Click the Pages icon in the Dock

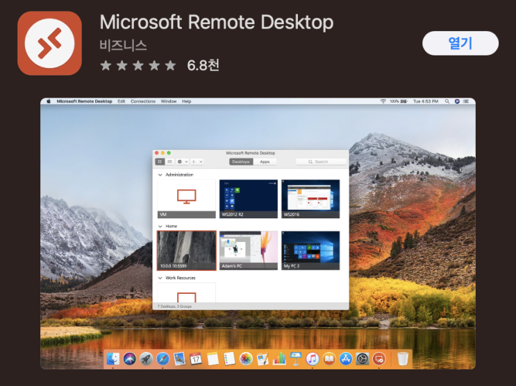tap(263, 359)
